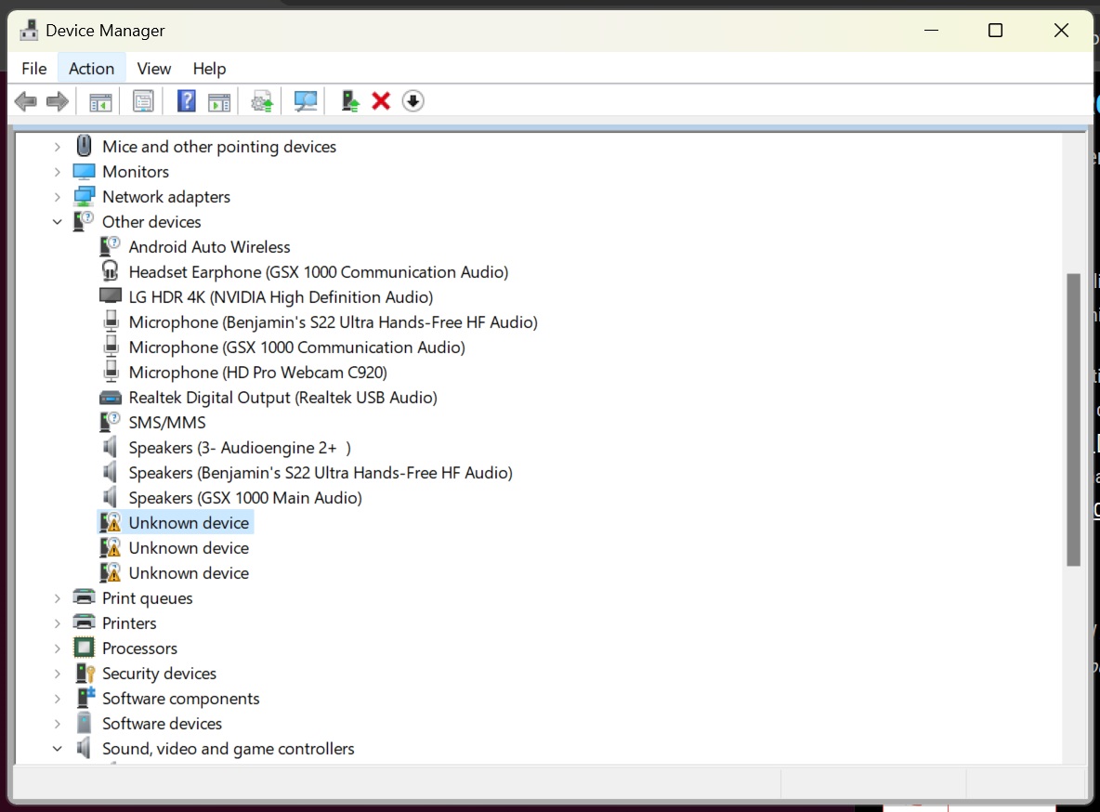This screenshot has height=812, width=1100.
Task: Select the first Unknown device entry
Action: click(188, 522)
